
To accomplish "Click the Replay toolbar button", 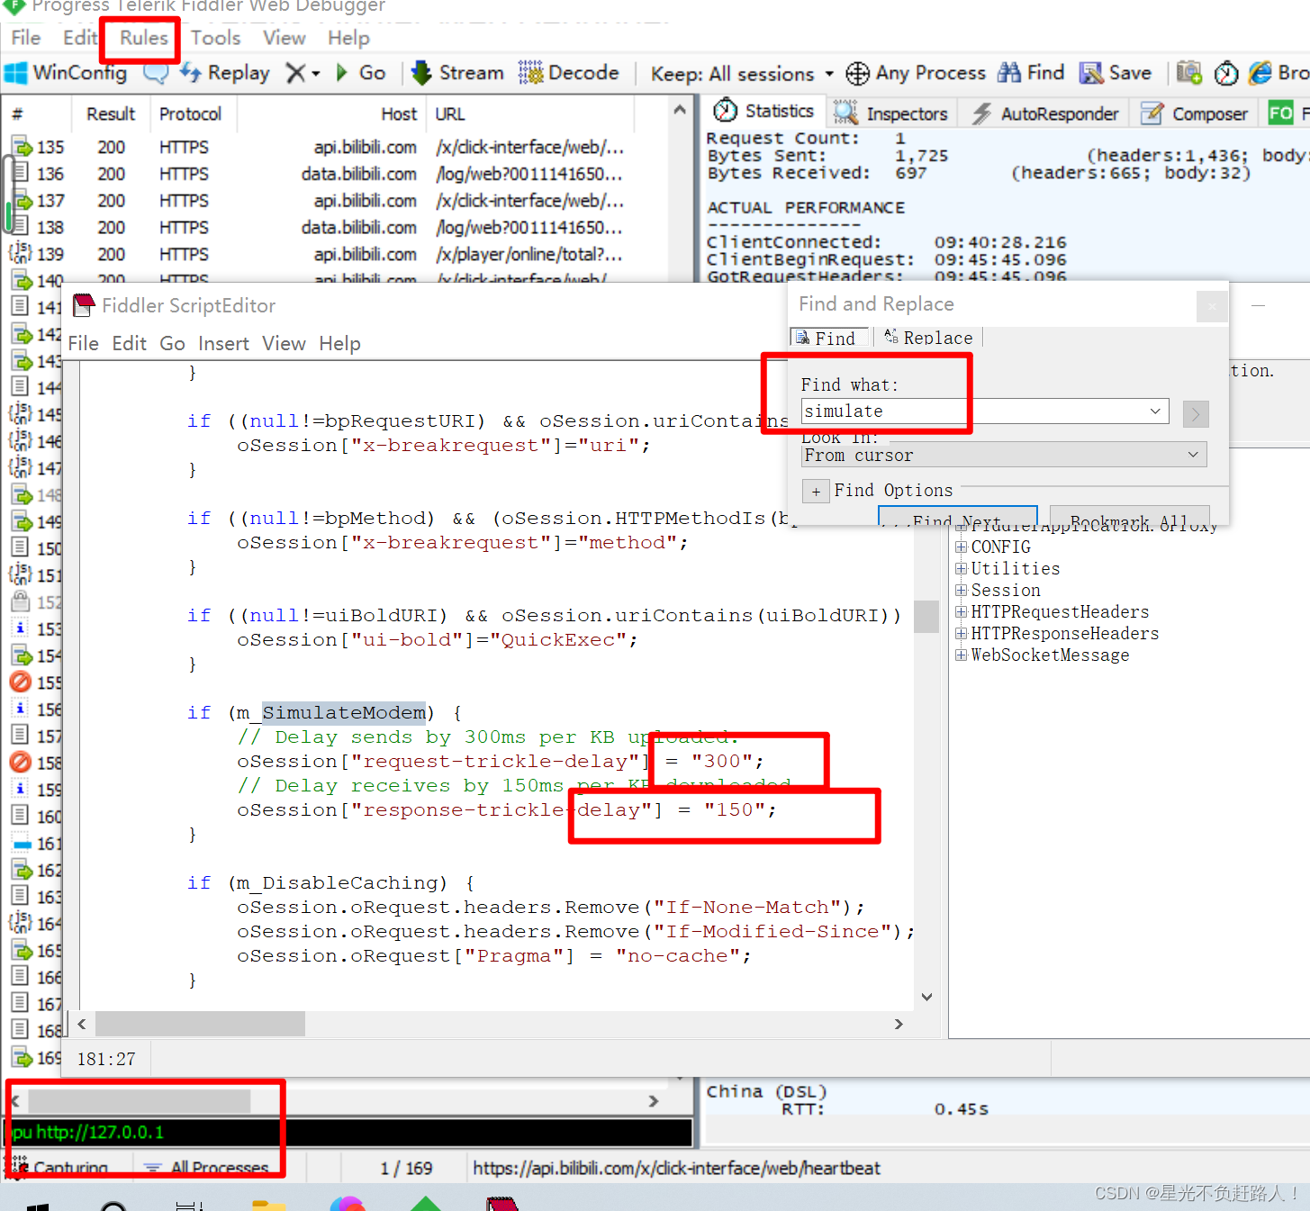I will [225, 73].
